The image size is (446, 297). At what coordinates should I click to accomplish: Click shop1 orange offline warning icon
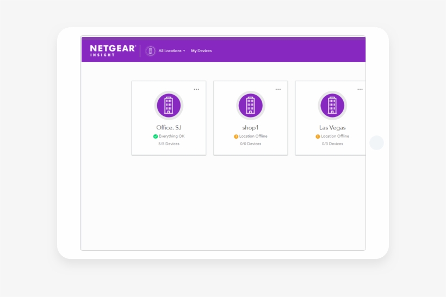pyautogui.click(x=236, y=137)
